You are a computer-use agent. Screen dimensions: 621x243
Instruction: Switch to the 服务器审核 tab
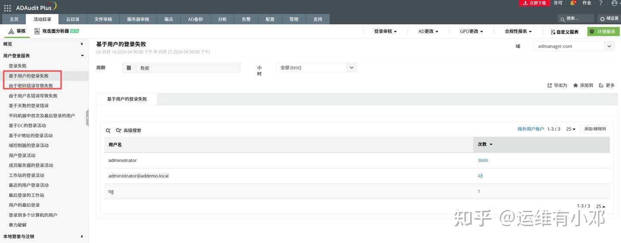click(138, 19)
